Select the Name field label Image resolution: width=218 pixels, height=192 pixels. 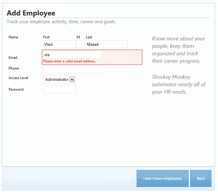pos(13,37)
